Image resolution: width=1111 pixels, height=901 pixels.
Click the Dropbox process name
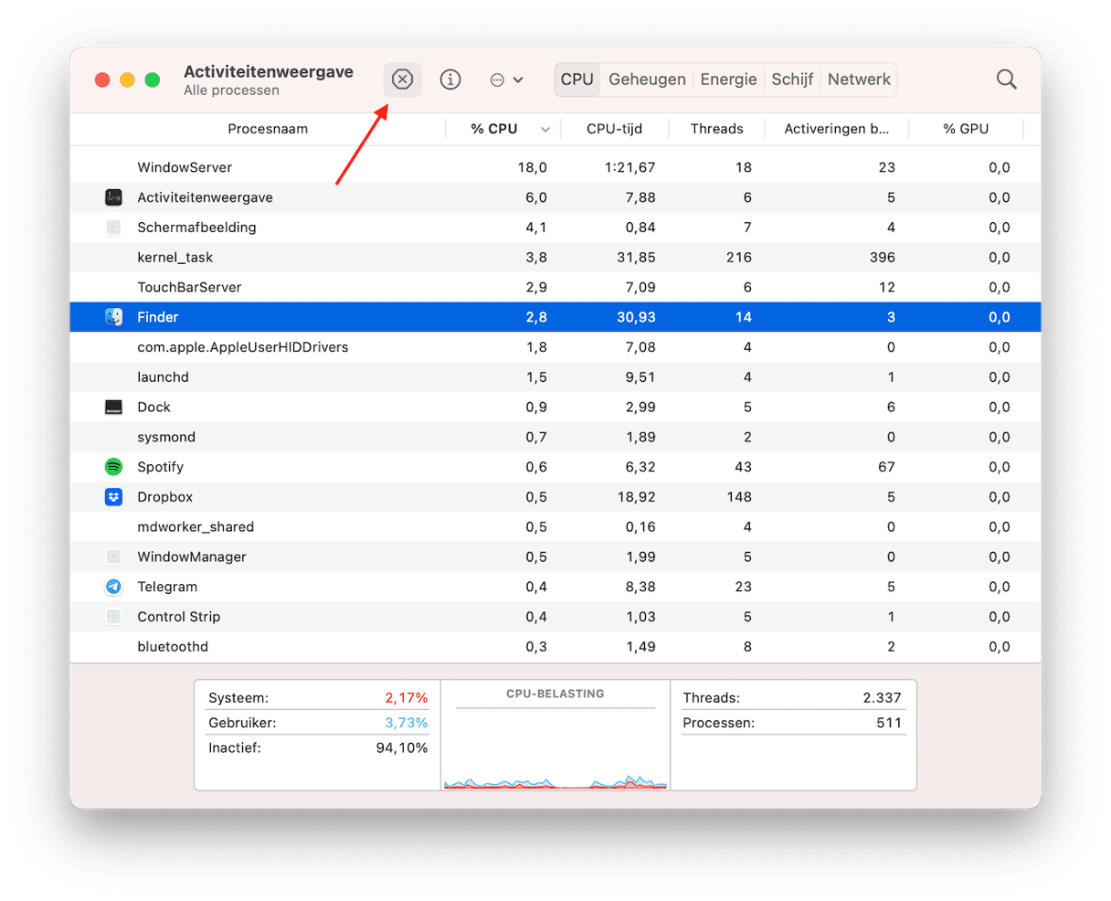tap(165, 497)
